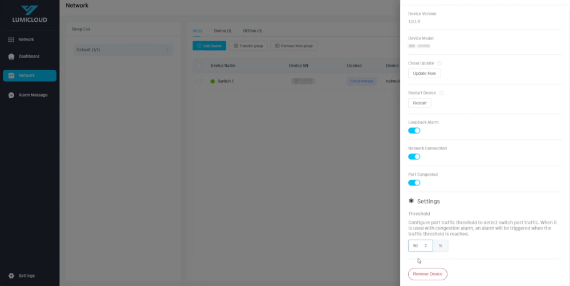Screen dimensions: 570x286
Task: Switch to the Offline (0) tab
Action: click(253, 31)
